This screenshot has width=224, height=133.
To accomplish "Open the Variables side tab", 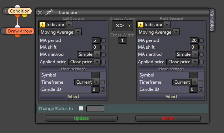I will (x=212, y=20).
